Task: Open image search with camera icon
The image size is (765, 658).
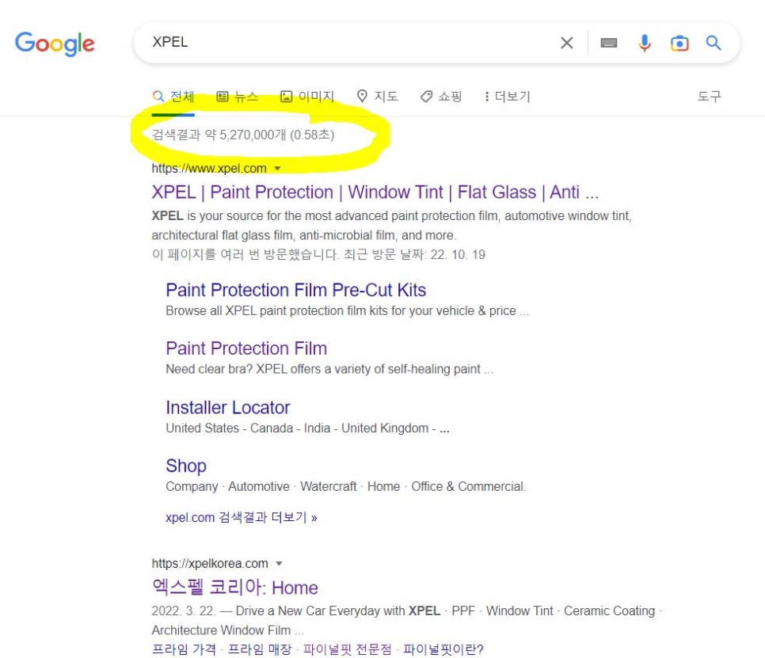Action: click(x=679, y=43)
